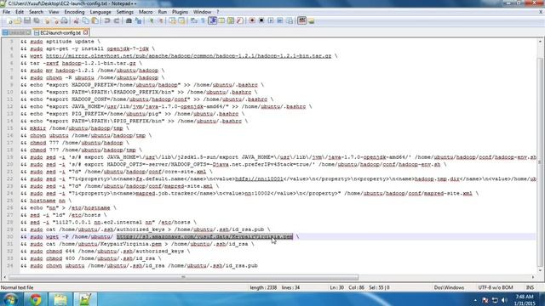Click the Cut scissors toolbar icon
This screenshot has width=545, height=306.
pos(77,20)
